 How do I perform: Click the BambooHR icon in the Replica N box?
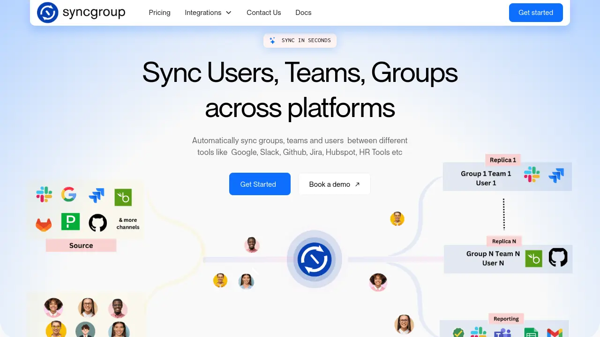tap(533, 259)
